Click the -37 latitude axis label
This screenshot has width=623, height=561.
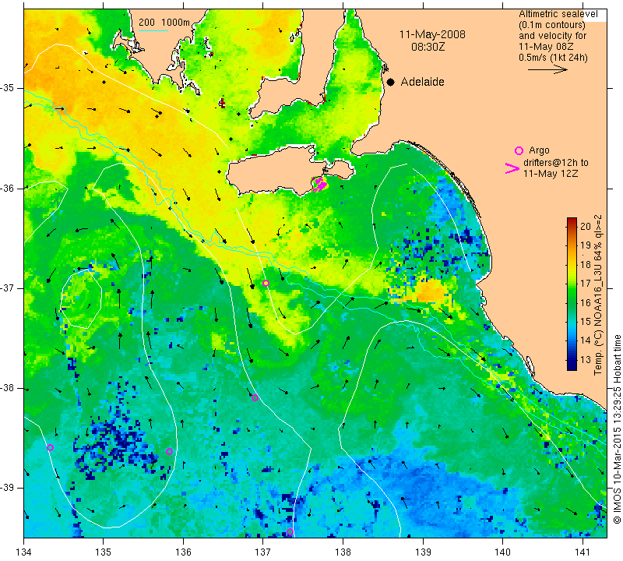[8, 288]
